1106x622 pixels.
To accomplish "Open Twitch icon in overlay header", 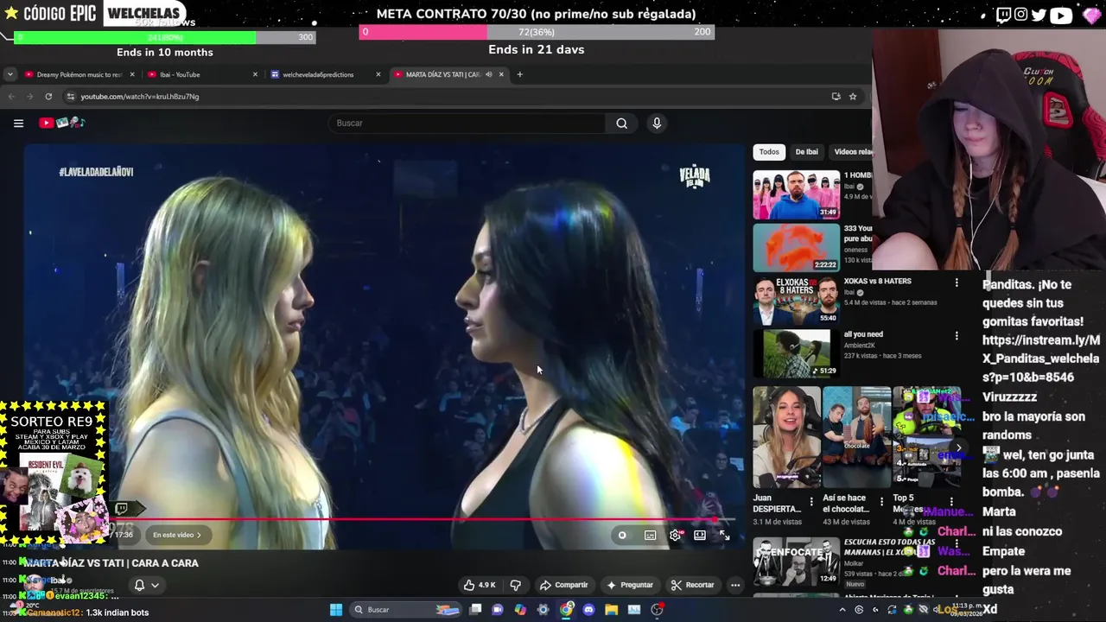I will point(1003,15).
